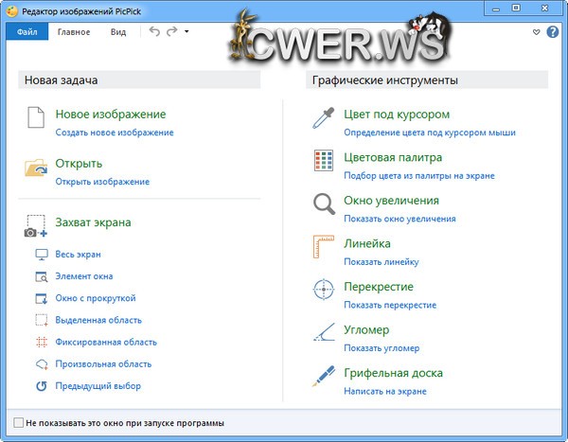Click the undo arrow in toolbar
The width and height of the screenshot is (568, 442).
154,32
